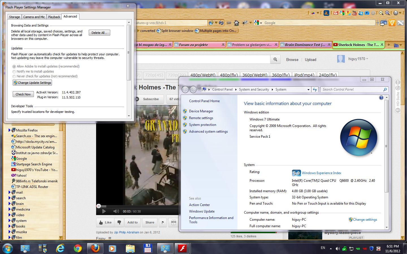The image size is (407, 254).
Task: Expand the medicina bookmark folder
Action: [9, 209]
